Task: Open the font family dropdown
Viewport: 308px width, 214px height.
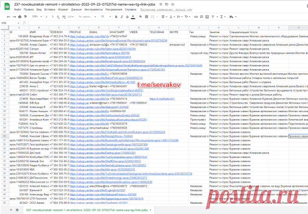Action: [87, 17]
